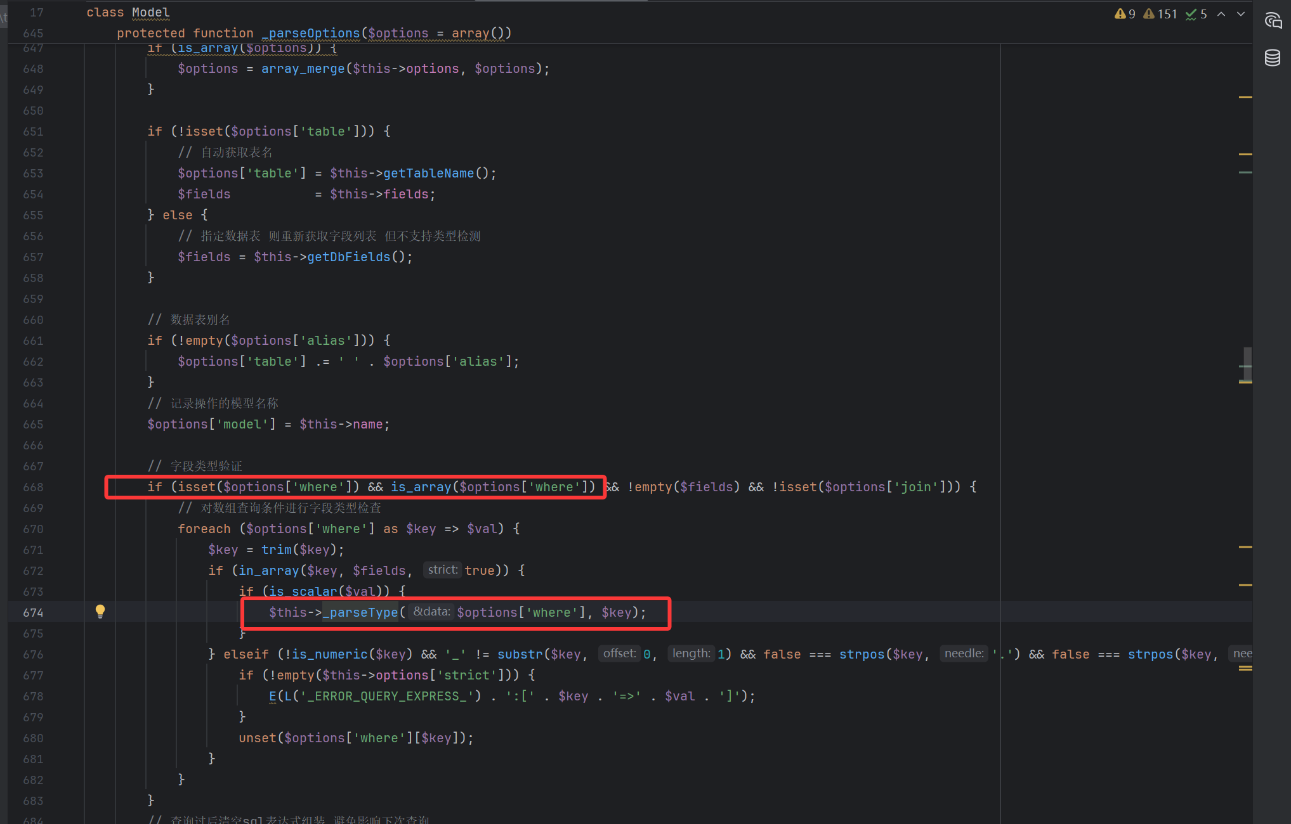Click line number 668 in gutter

(33, 487)
